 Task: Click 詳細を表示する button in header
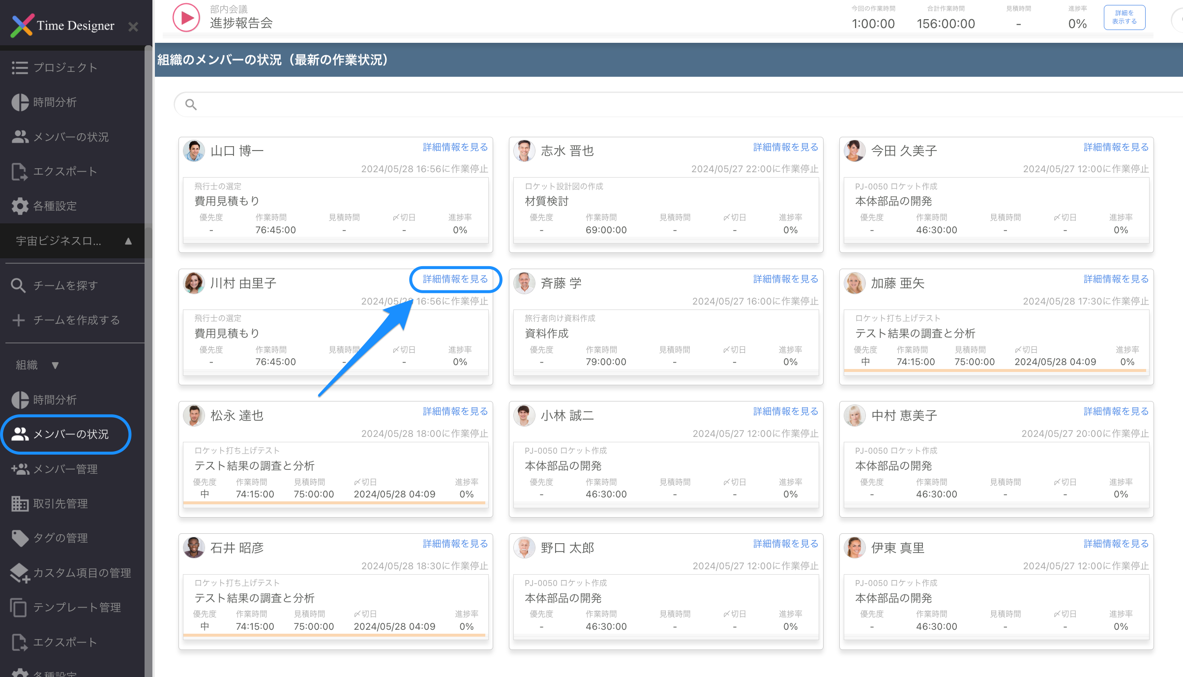pyautogui.click(x=1124, y=17)
